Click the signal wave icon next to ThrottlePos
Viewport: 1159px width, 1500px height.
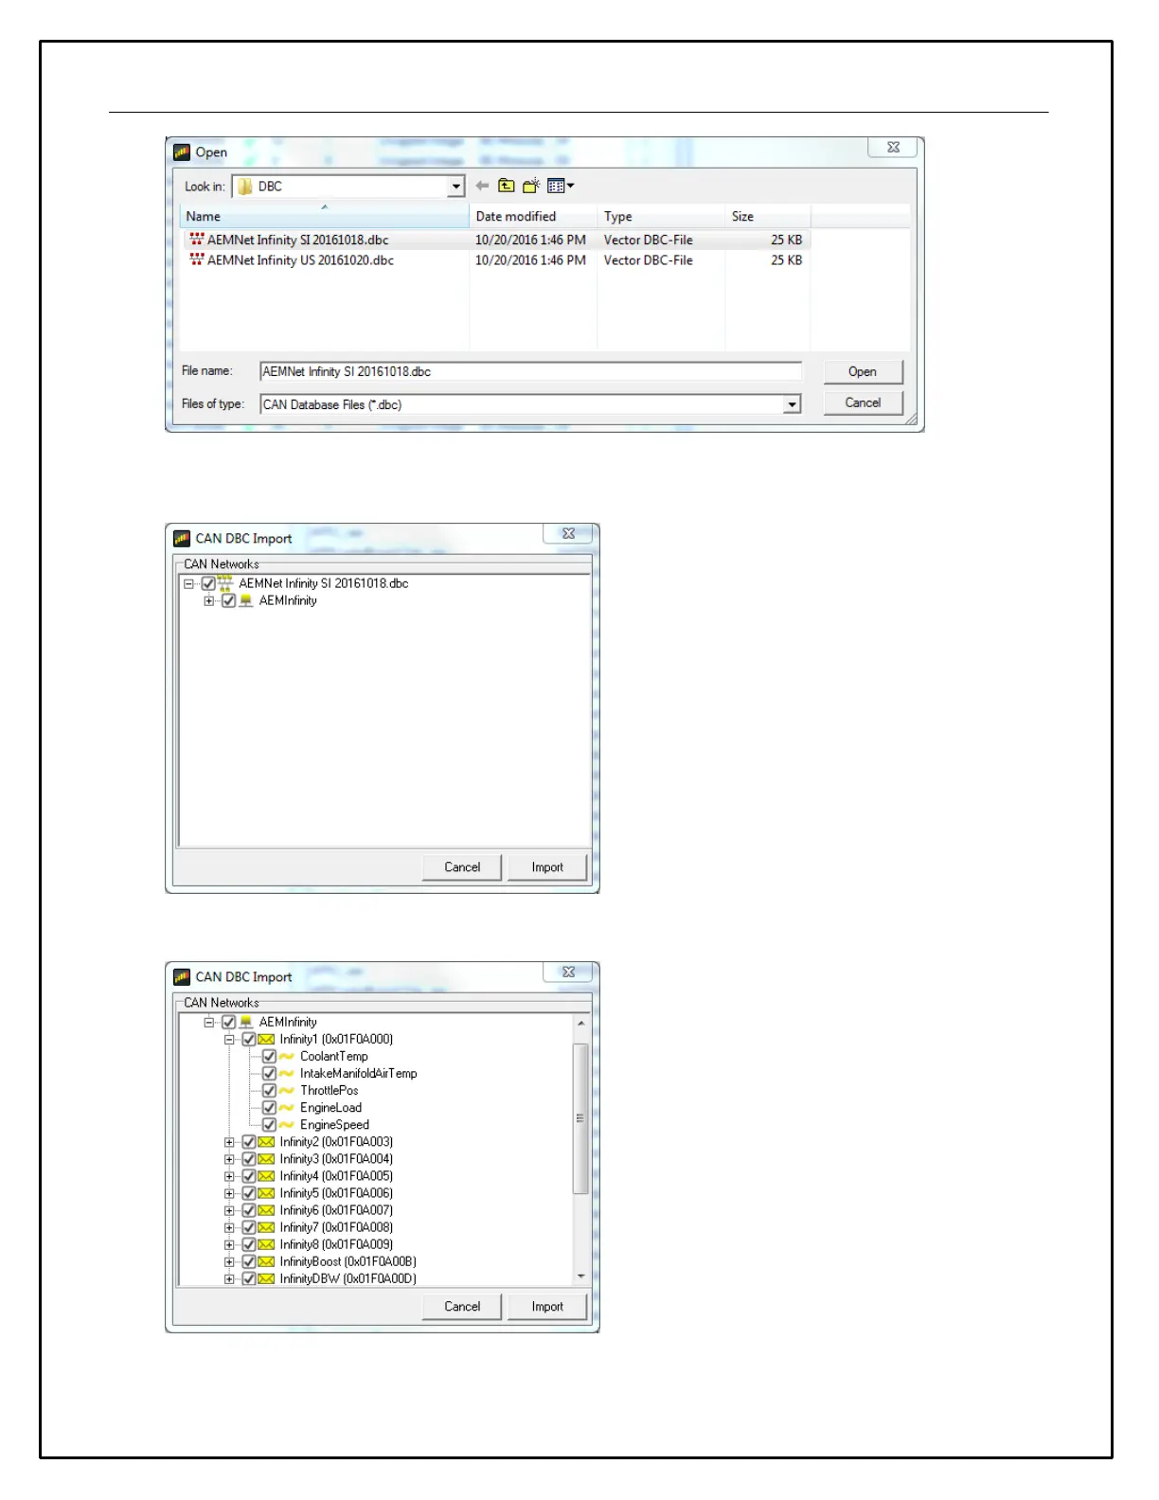click(x=287, y=1090)
